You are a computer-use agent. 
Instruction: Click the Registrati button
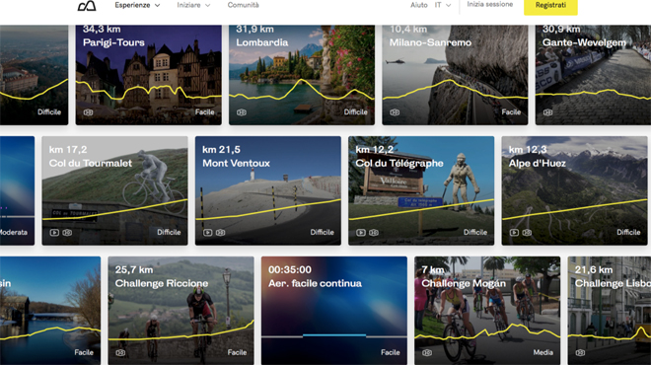click(550, 6)
